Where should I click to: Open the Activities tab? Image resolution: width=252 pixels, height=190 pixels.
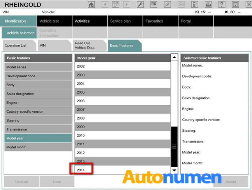pos(90,21)
